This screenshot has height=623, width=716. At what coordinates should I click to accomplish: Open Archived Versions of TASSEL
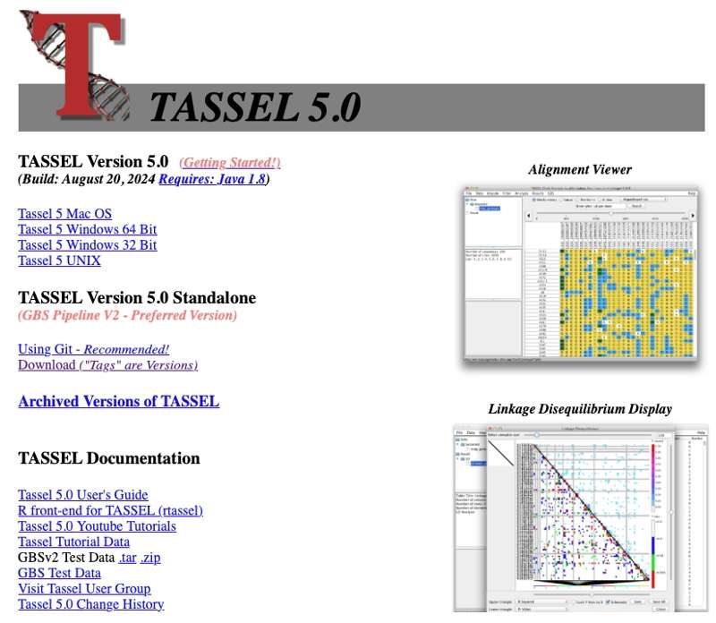119,401
